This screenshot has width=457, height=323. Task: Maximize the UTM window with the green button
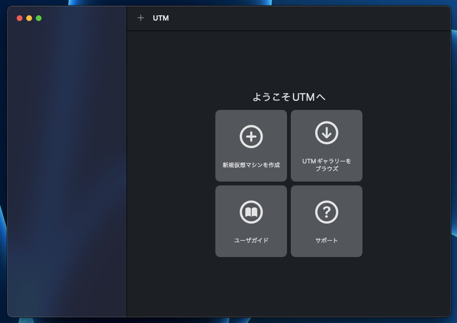click(39, 18)
